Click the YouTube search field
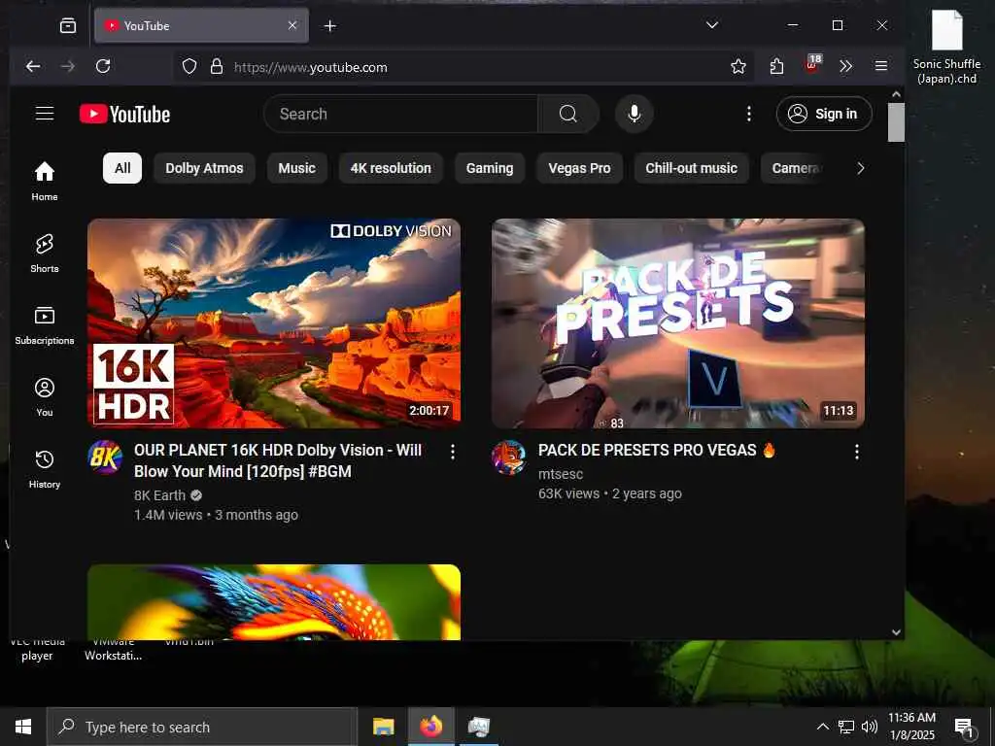The width and height of the screenshot is (995, 746). (401, 114)
